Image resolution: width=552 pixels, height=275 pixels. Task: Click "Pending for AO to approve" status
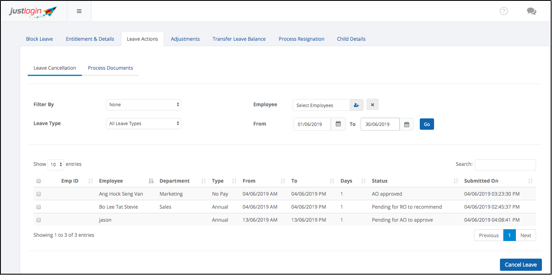pos(402,220)
